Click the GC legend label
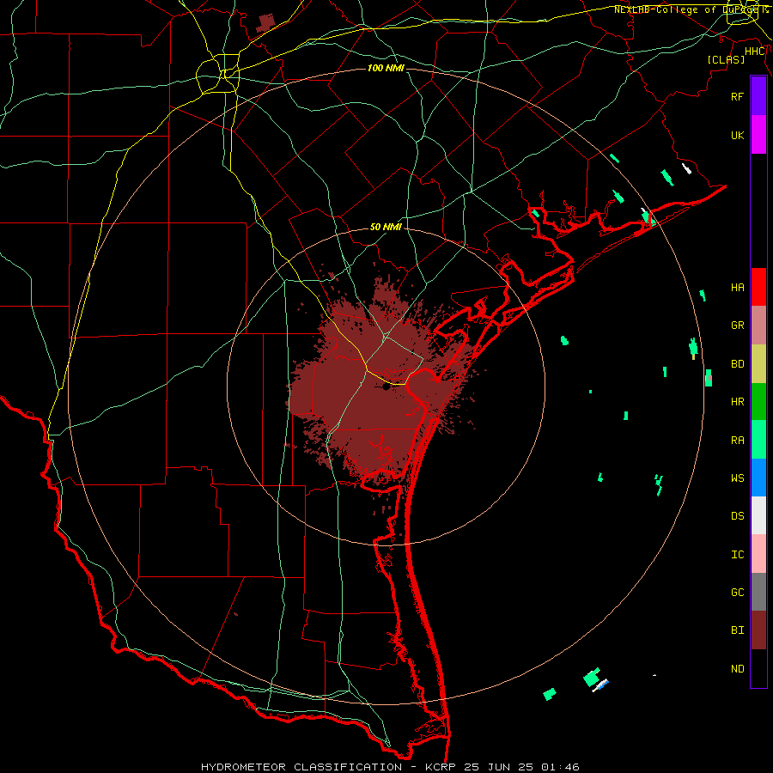The width and height of the screenshot is (773, 773). [738, 593]
